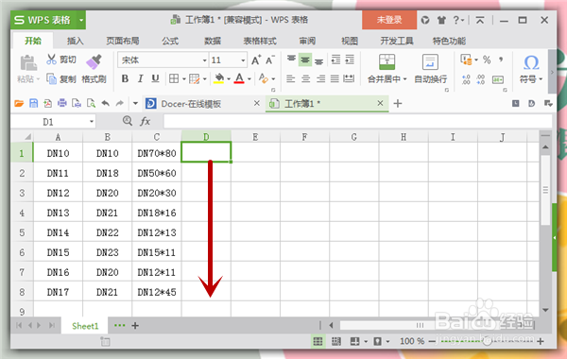Click the zoom slider handle

pos(487,341)
